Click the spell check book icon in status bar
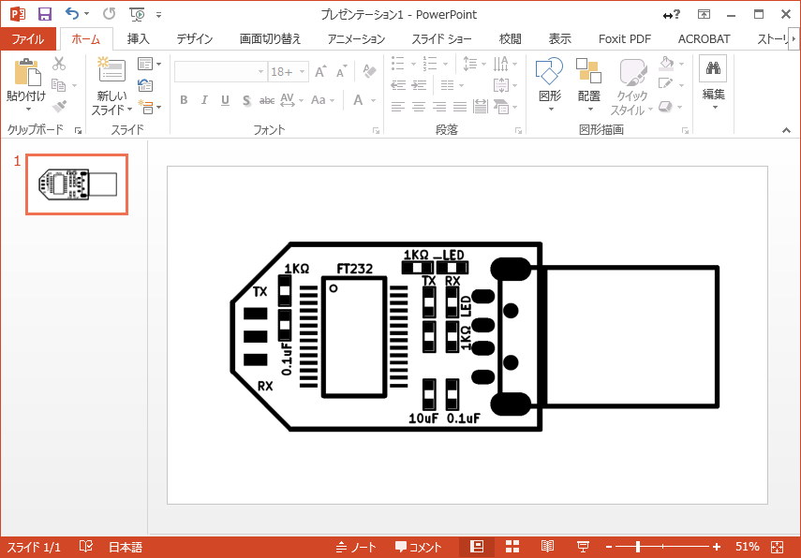This screenshot has width=801, height=558. tap(86, 547)
